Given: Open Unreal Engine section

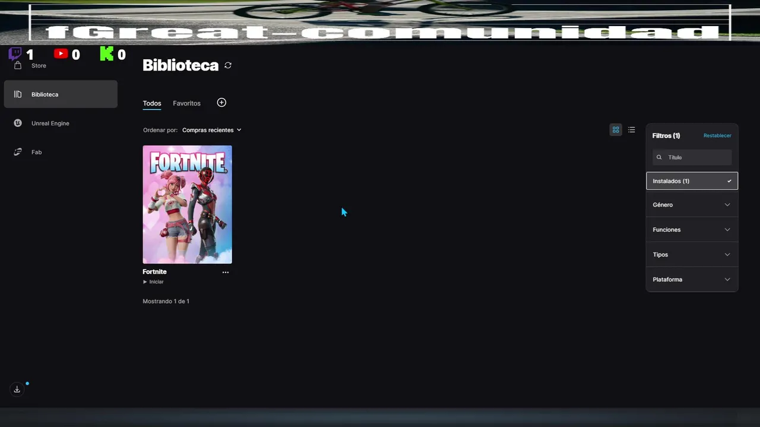Looking at the screenshot, I should [x=50, y=123].
